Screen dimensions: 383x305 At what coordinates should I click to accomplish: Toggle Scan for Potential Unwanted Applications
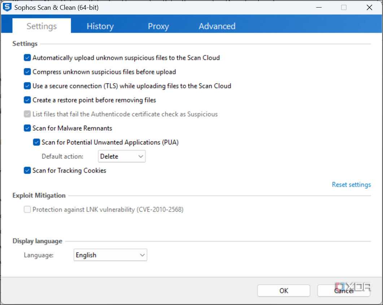[x=36, y=142]
